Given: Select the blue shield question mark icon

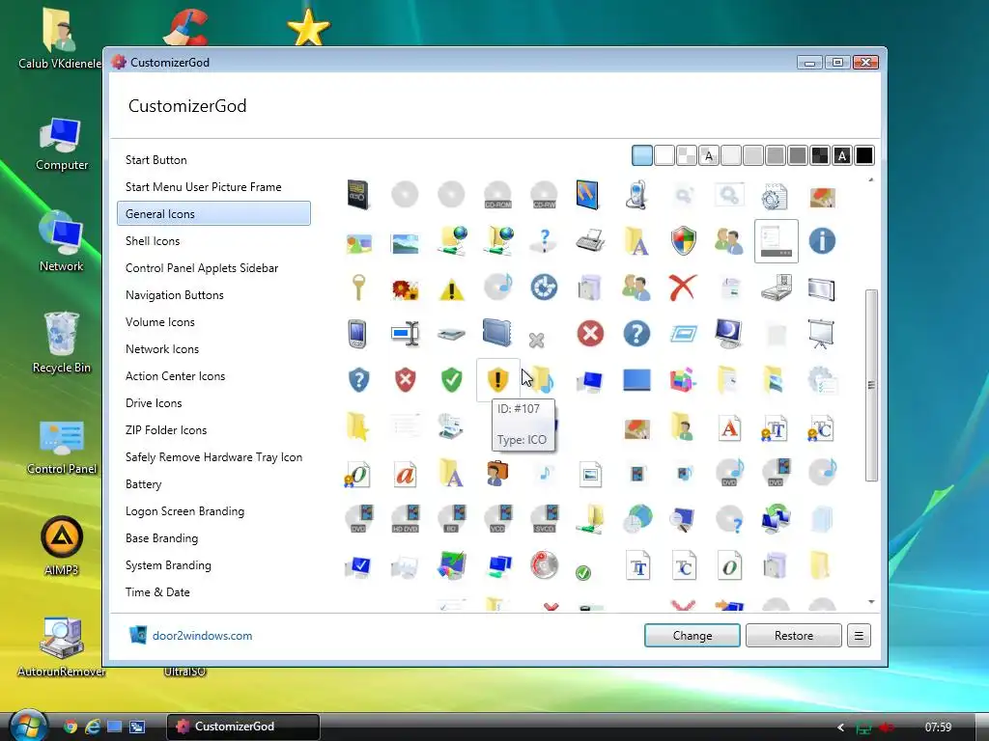Looking at the screenshot, I should (x=358, y=380).
